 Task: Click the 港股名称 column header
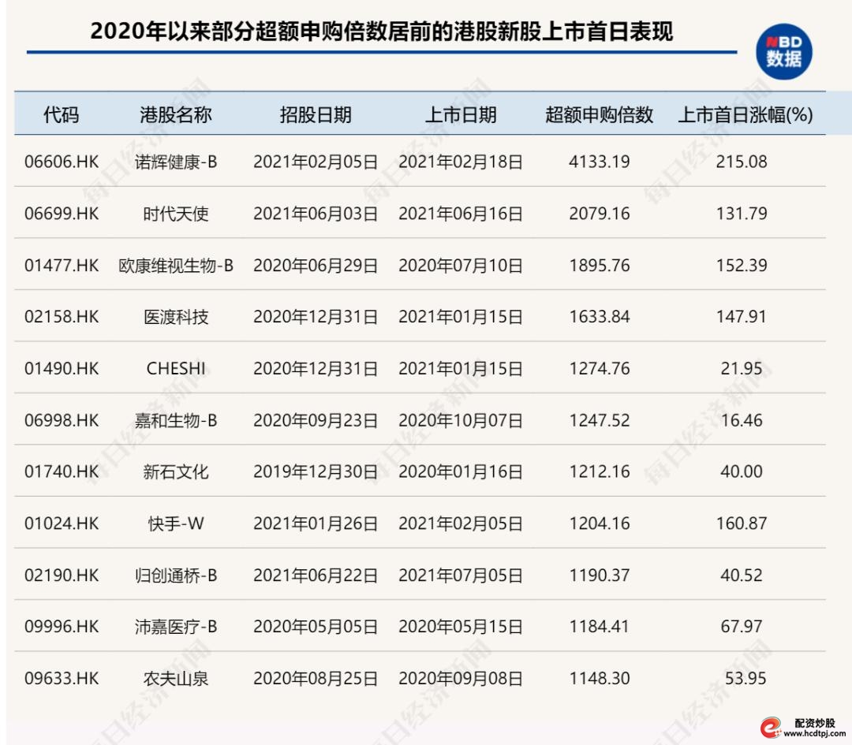click(x=175, y=114)
